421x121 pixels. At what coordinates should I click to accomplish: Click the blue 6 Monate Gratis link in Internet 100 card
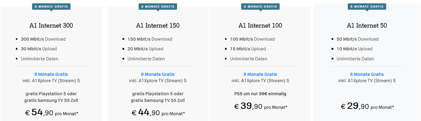tap(260, 74)
